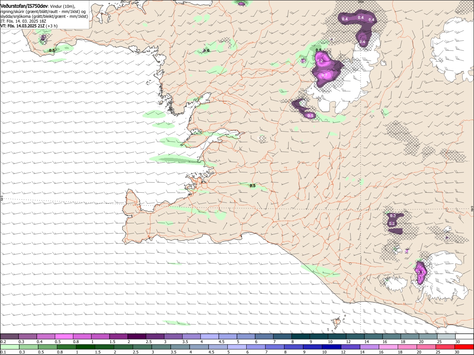Select pale green 0.1 rain legend swatch
The width and height of the screenshot is (474, 355).
(9, 347)
